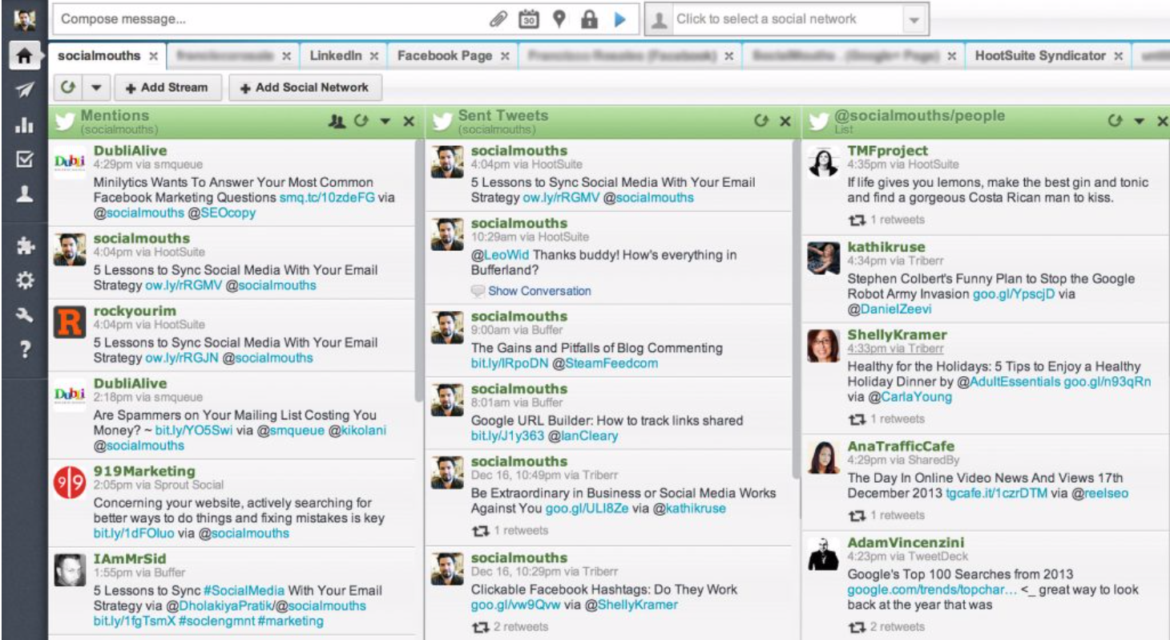Click the blue send arrow icon

tap(619, 19)
